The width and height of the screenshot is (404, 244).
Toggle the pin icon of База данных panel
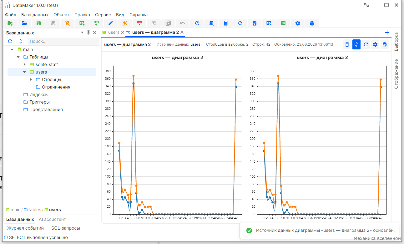88,33
